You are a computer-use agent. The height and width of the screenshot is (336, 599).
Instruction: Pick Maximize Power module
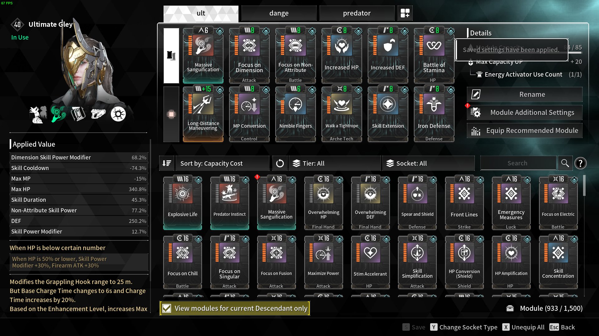coord(324,262)
